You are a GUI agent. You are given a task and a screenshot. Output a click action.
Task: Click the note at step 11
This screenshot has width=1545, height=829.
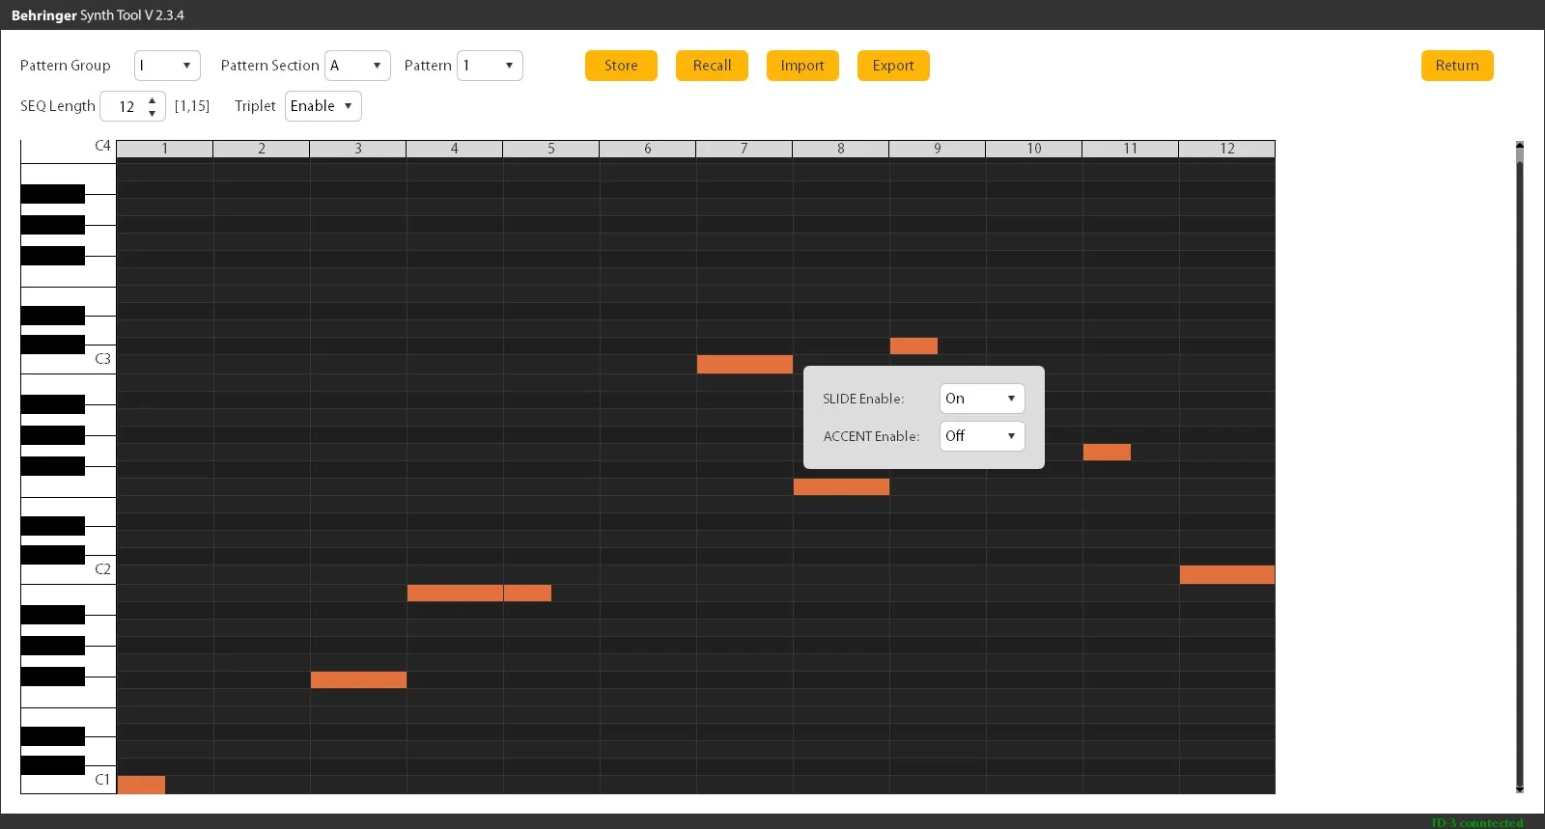click(x=1107, y=452)
